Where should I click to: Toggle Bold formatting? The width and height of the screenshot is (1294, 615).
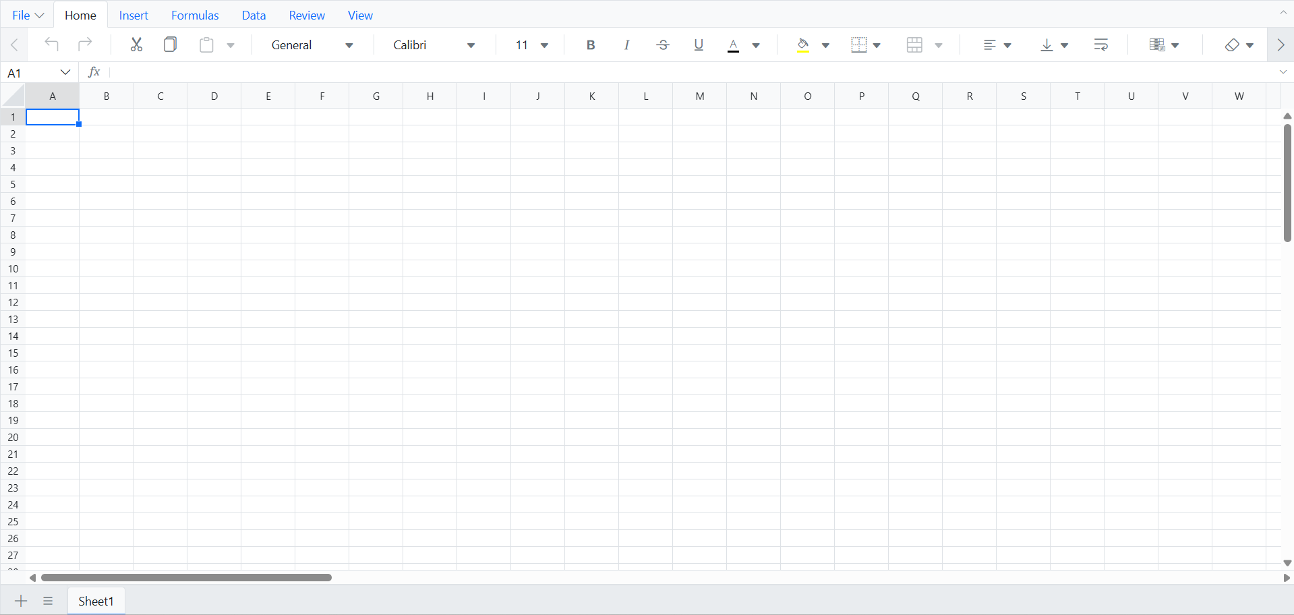(x=591, y=45)
